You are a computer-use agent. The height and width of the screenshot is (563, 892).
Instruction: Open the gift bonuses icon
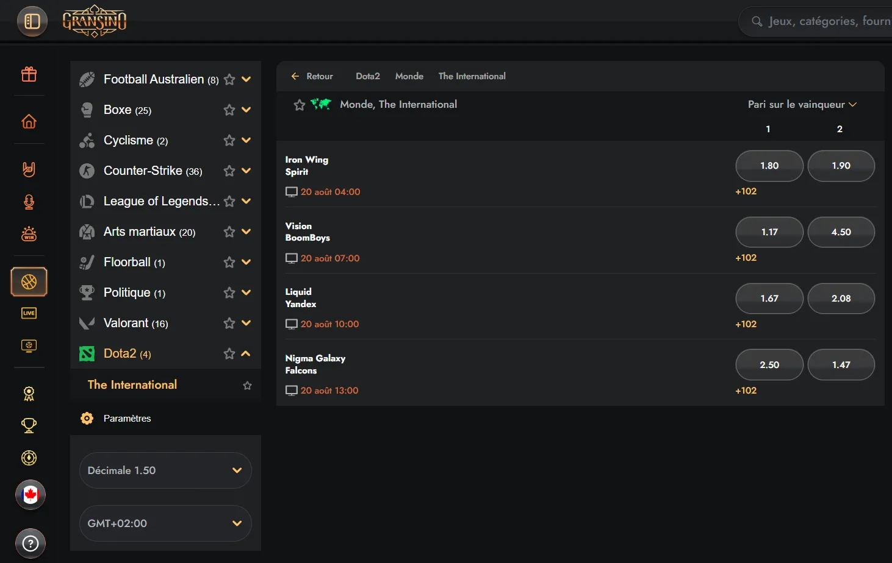click(29, 74)
